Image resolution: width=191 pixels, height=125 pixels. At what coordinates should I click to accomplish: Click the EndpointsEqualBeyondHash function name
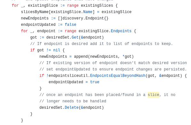click(118, 76)
